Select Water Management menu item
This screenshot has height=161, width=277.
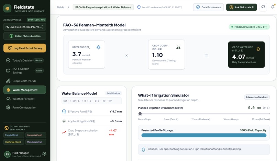click(24, 90)
